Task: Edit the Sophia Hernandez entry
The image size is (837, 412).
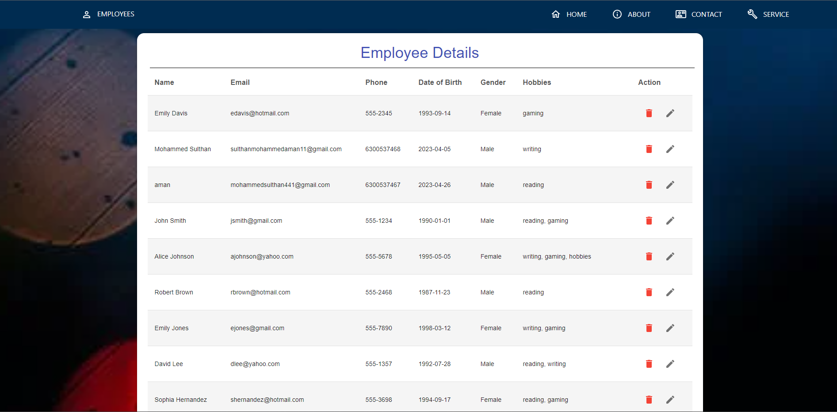Action: (670, 399)
